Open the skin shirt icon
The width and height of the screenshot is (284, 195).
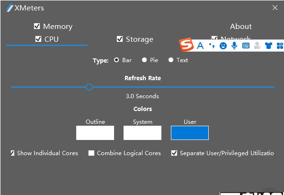pyautogui.click(x=269, y=46)
